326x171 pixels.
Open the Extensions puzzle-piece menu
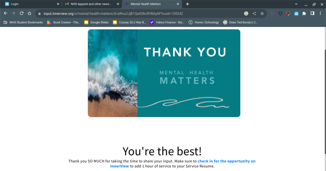click(304, 13)
